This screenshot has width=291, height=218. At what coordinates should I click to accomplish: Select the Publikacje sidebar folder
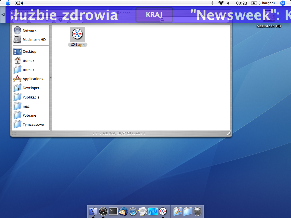31,97
